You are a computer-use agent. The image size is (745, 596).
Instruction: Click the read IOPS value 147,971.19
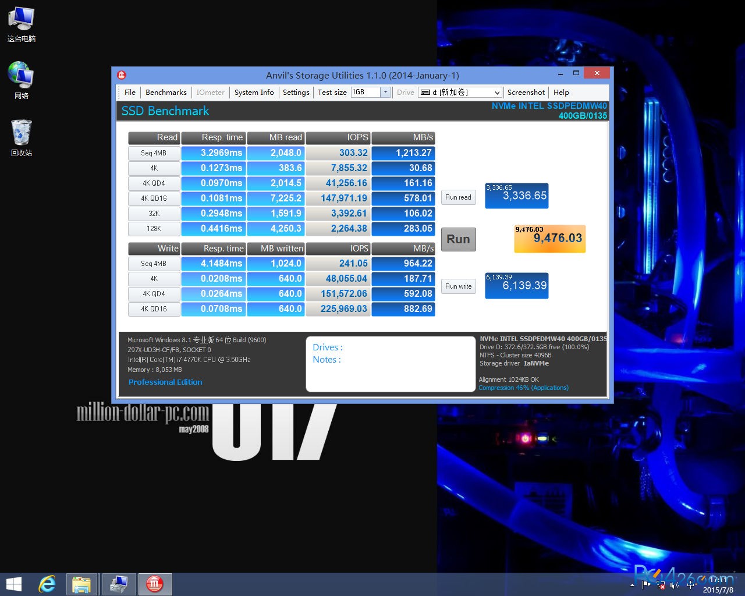338,198
